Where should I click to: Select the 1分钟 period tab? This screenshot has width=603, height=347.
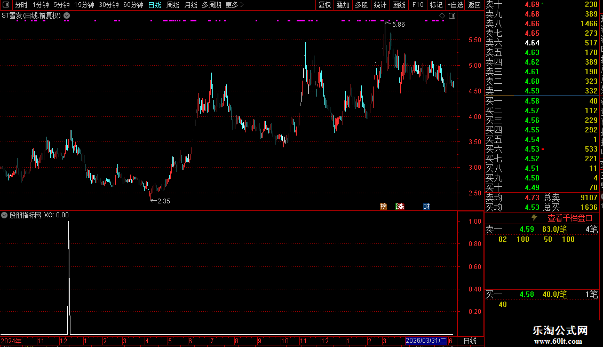(x=41, y=5)
